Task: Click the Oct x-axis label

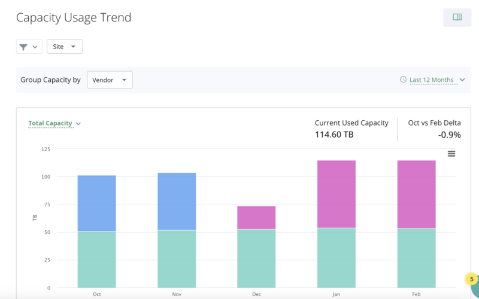Action: coord(97,294)
